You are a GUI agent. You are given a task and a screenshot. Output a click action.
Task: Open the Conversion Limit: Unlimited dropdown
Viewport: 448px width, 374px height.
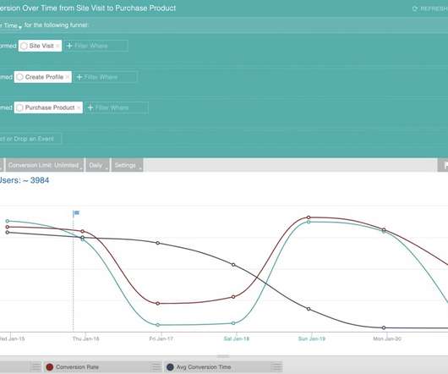(45, 165)
